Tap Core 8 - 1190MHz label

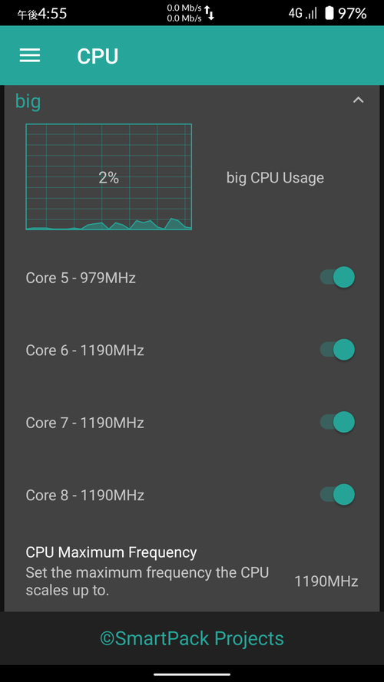85,495
